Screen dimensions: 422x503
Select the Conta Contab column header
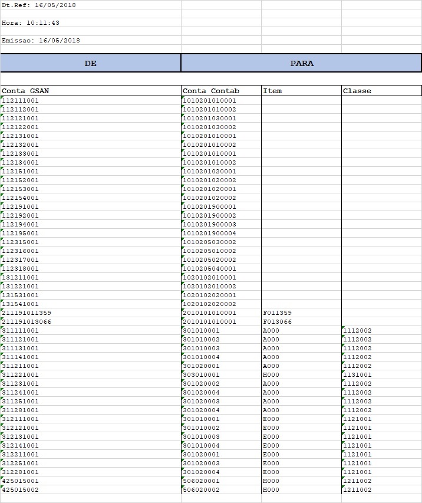(x=221, y=91)
